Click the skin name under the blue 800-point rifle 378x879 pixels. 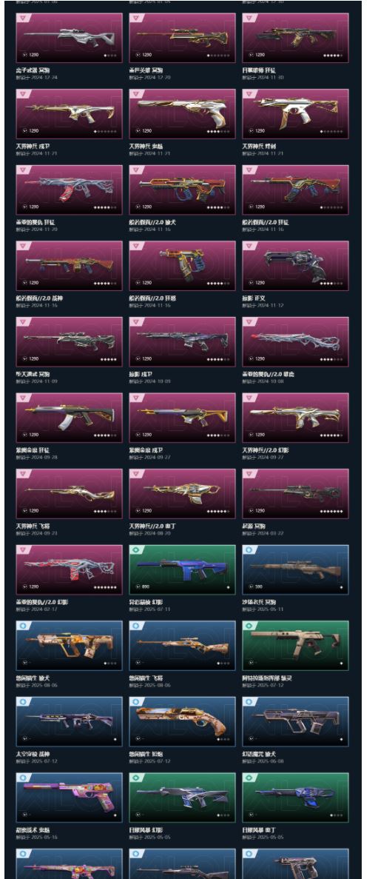(x=146, y=602)
